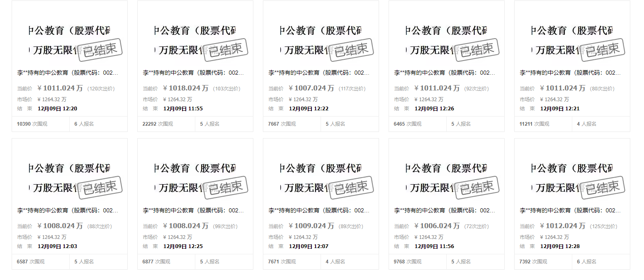Click the 6465 次围观 view count
The height and width of the screenshot is (280, 644).
tap(408, 124)
